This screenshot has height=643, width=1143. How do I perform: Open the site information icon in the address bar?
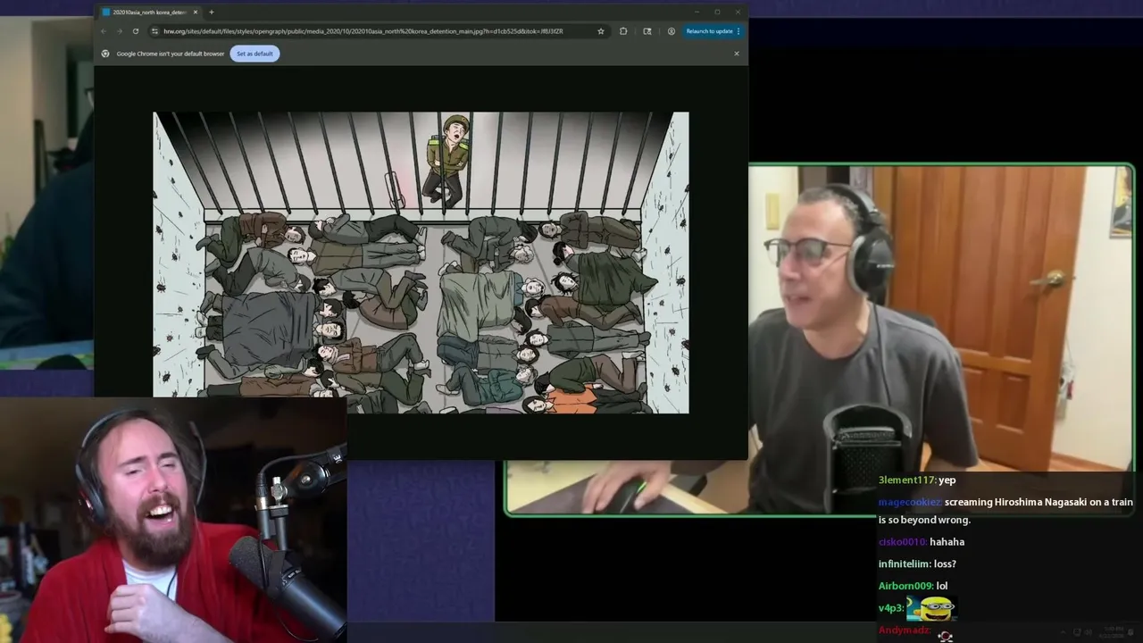[x=154, y=31]
